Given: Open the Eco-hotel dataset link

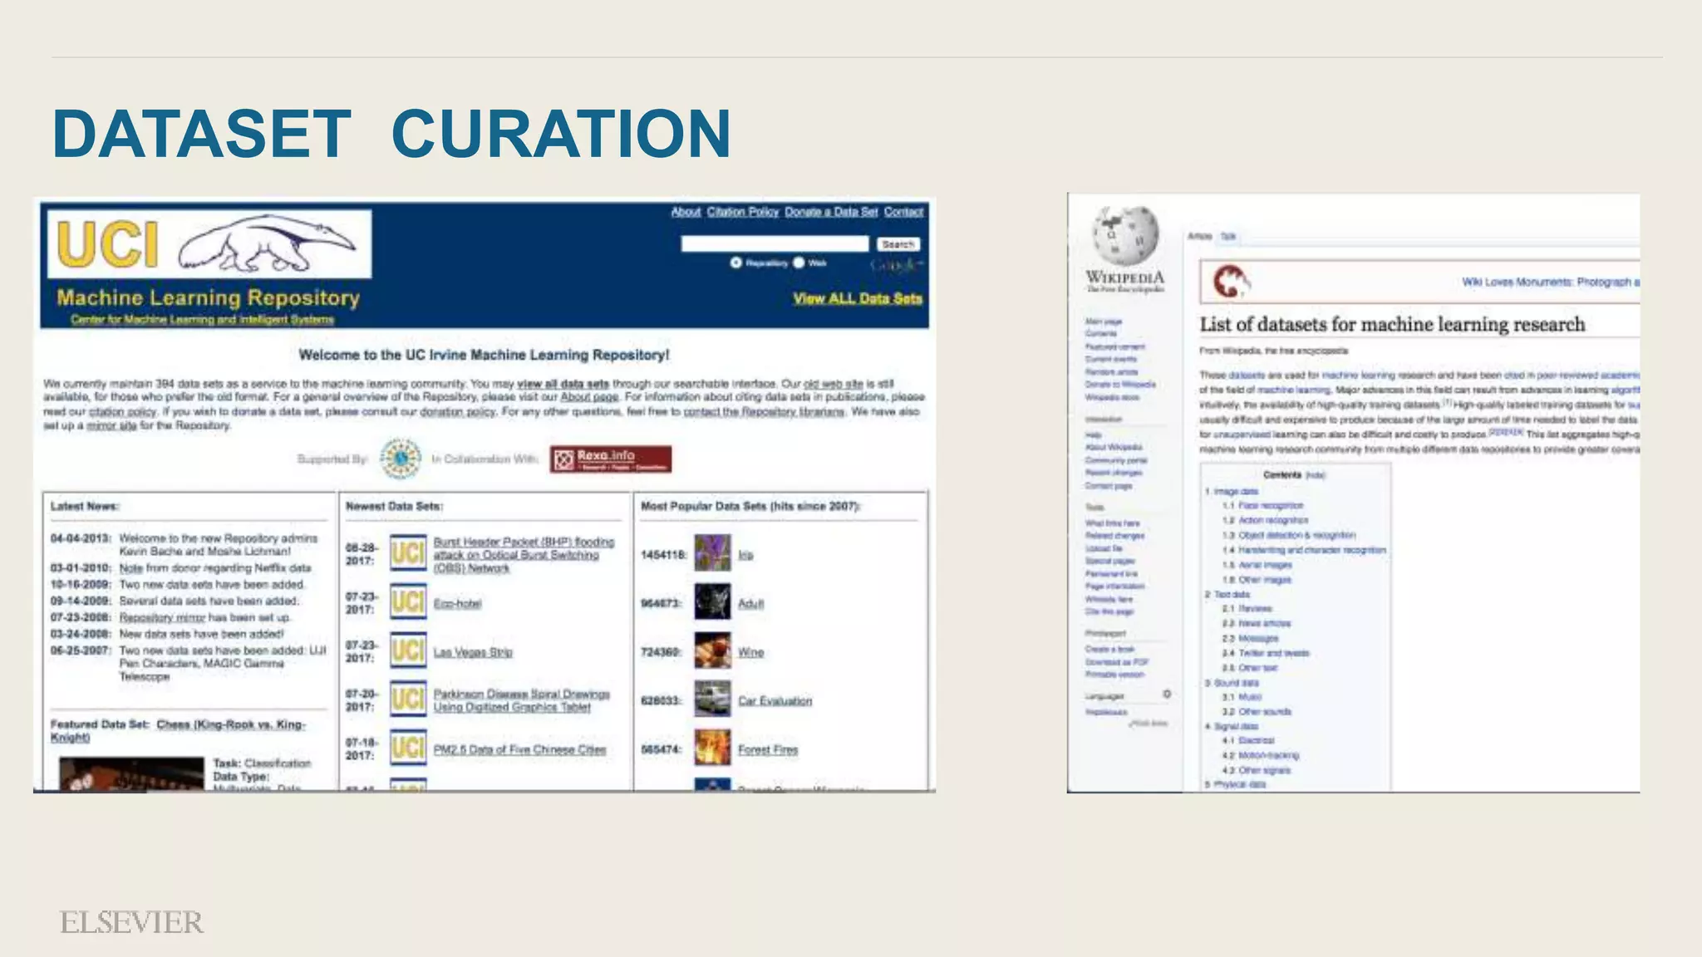Looking at the screenshot, I should [457, 604].
